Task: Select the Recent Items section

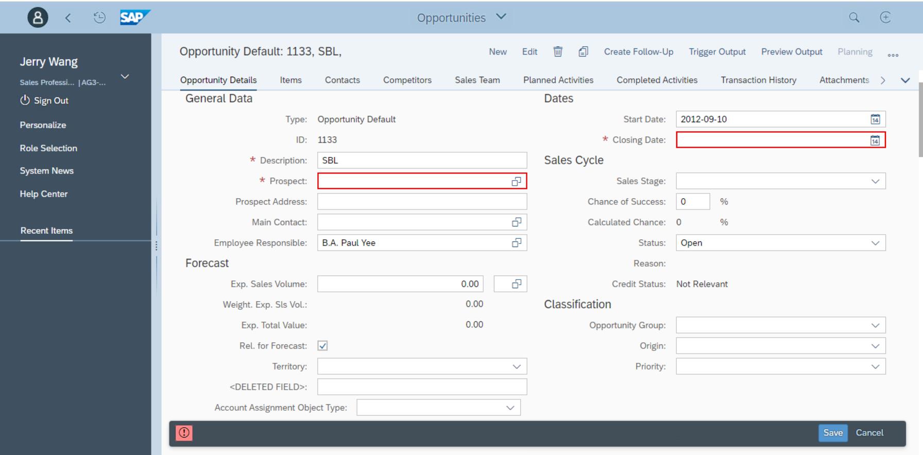Action: [46, 231]
